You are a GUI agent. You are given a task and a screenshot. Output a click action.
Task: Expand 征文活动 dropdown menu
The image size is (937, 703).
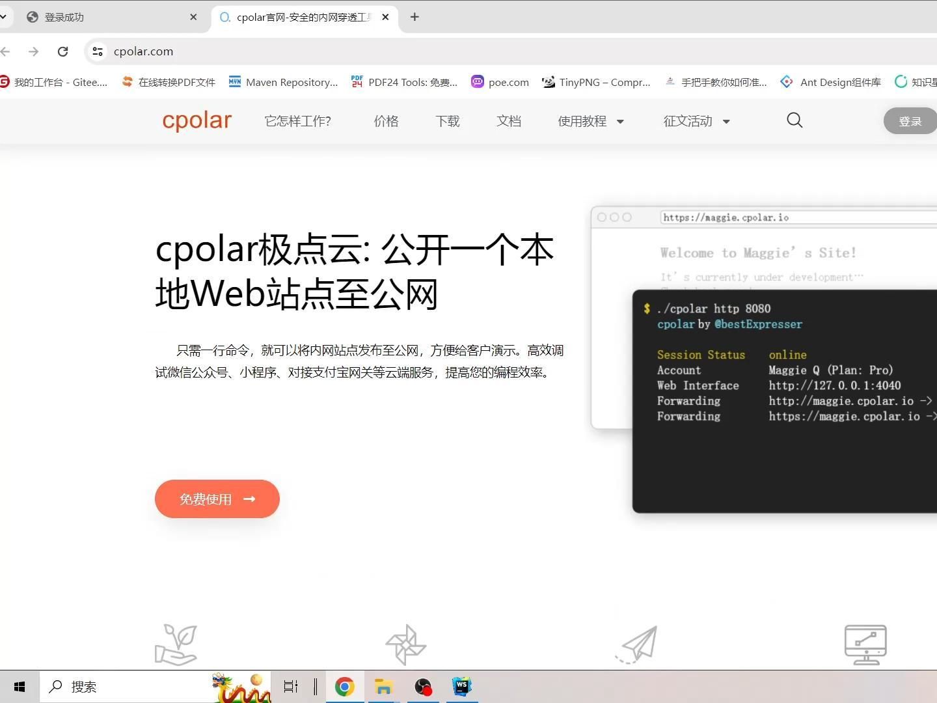click(696, 121)
